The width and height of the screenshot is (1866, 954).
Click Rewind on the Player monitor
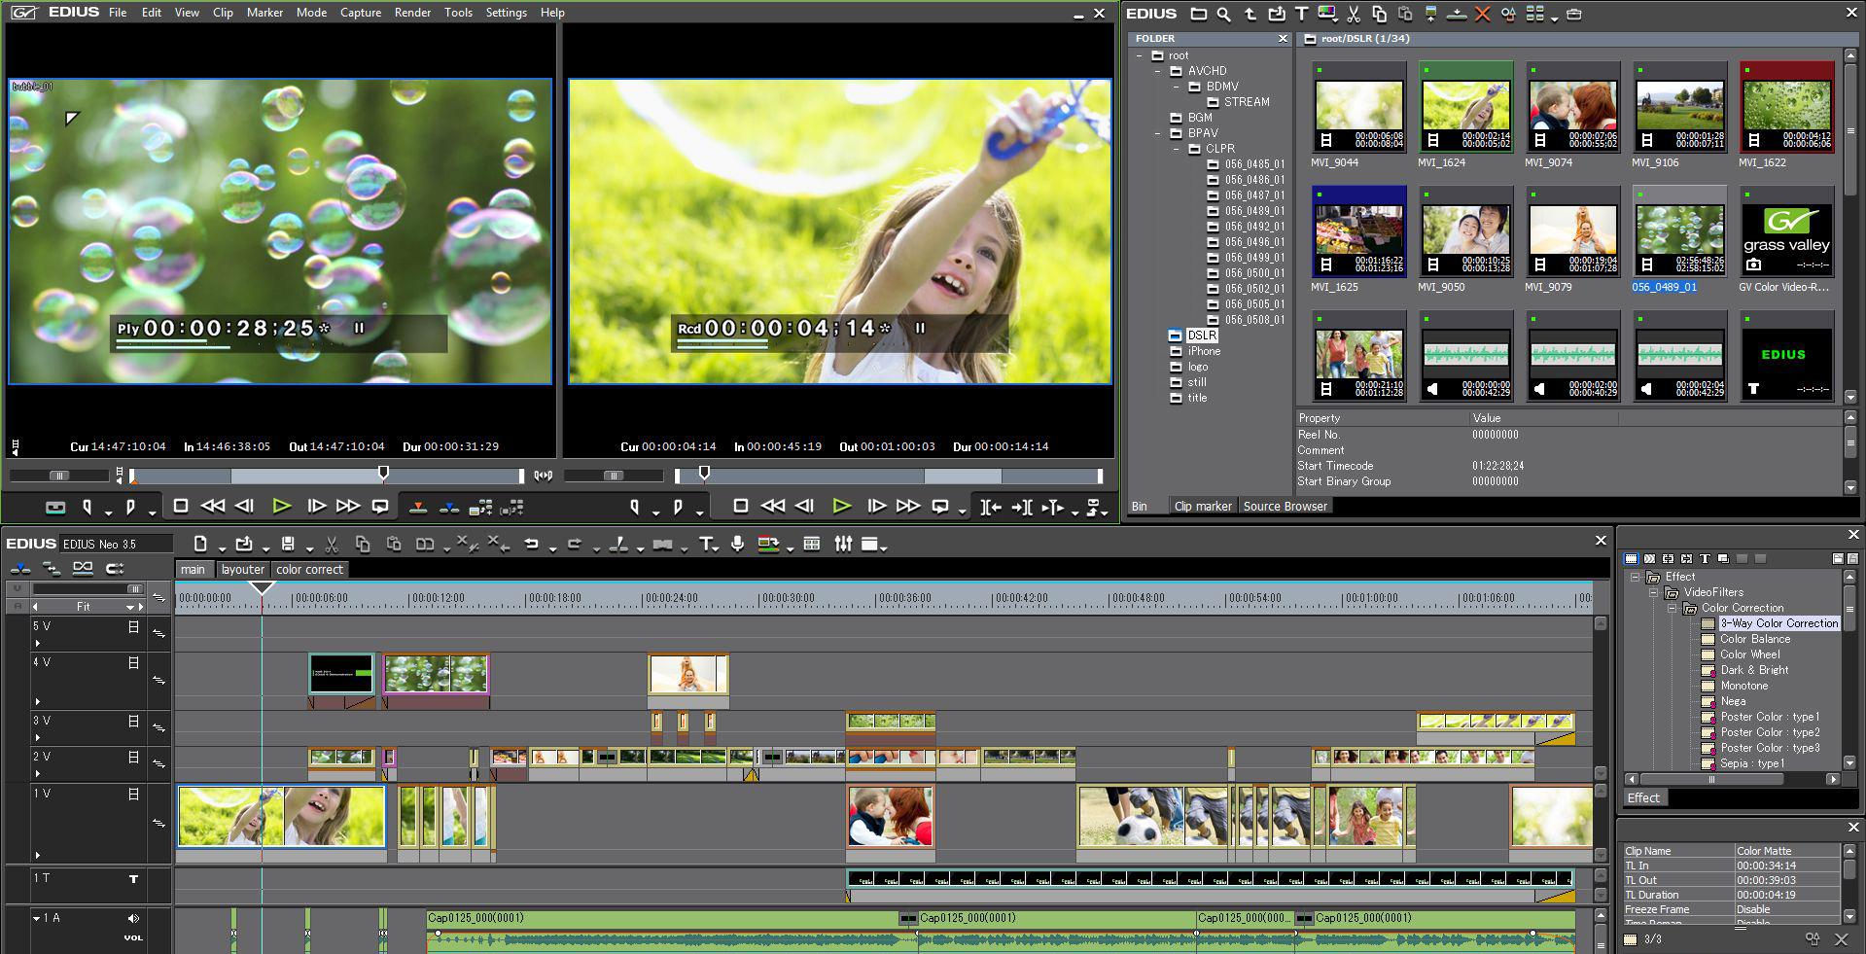(x=212, y=506)
